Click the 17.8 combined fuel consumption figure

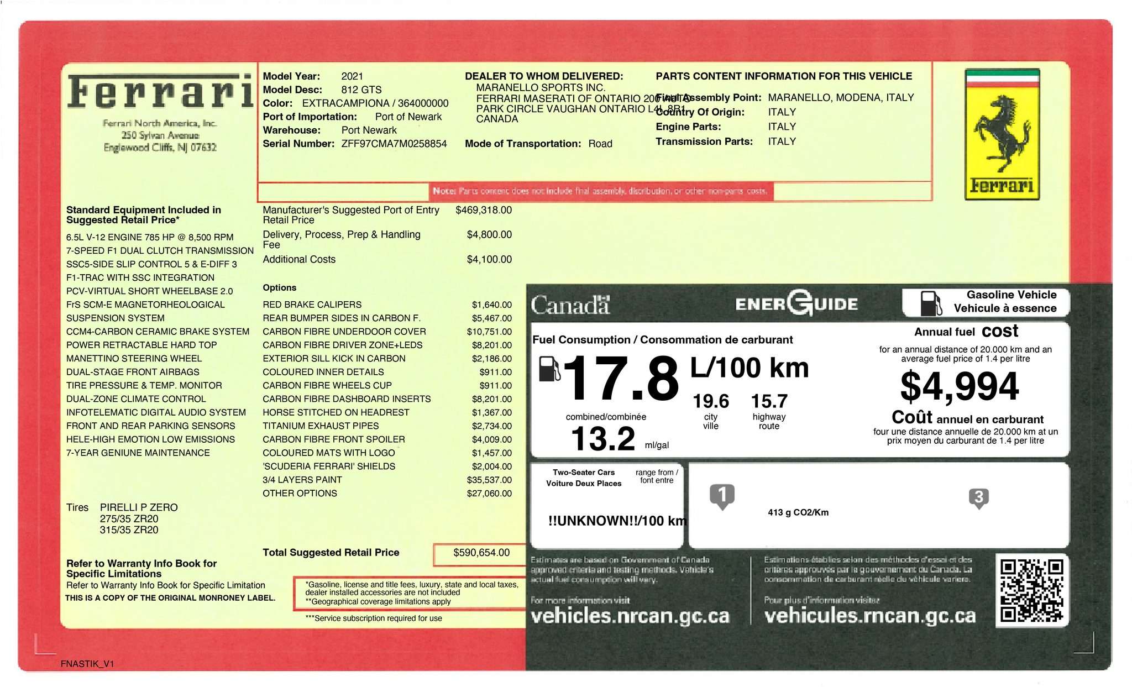pyautogui.click(x=621, y=379)
